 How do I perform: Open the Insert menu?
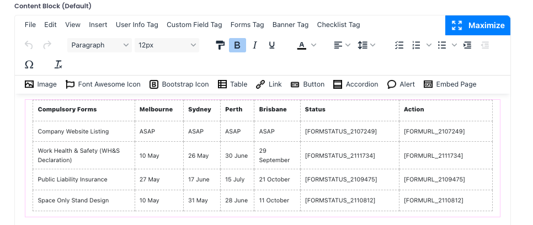(x=98, y=25)
